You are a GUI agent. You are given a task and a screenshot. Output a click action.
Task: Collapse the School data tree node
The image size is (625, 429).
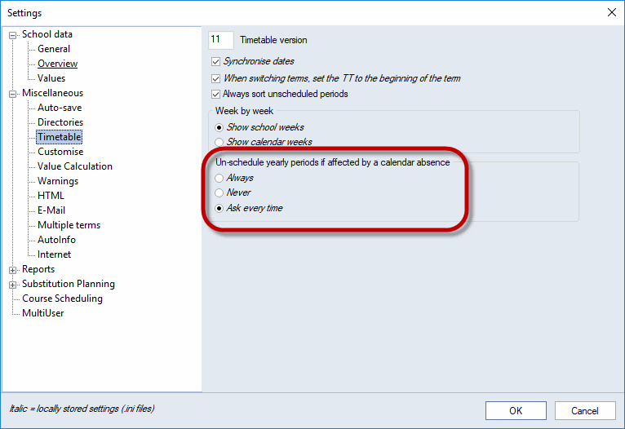pyautogui.click(x=13, y=35)
